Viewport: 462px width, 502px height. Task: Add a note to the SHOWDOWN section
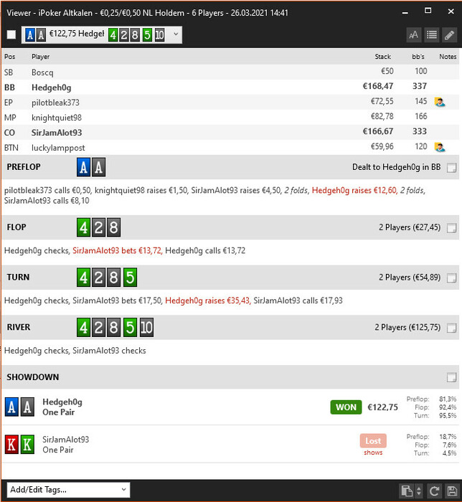coord(451,377)
